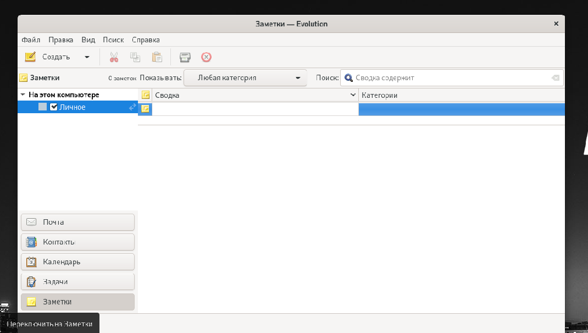The width and height of the screenshot is (588, 333).
Task: Open the Любая категория category dropdown
Action: (x=245, y=78)
